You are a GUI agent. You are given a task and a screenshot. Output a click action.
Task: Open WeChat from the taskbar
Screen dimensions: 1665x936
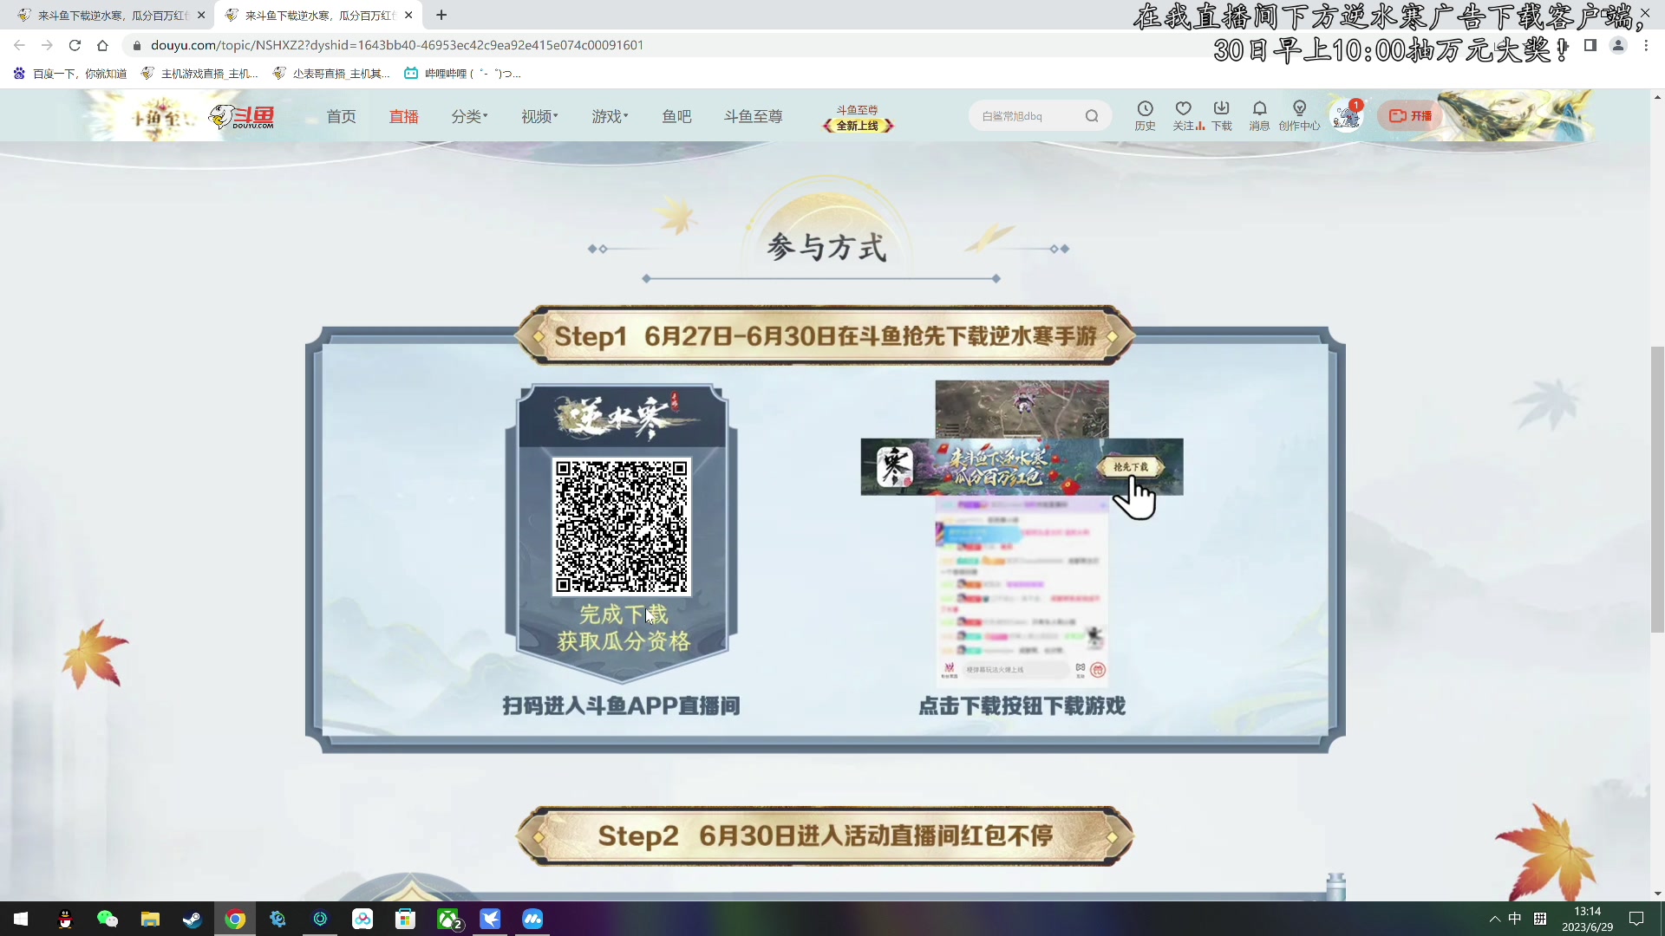(x=108, y=919)
